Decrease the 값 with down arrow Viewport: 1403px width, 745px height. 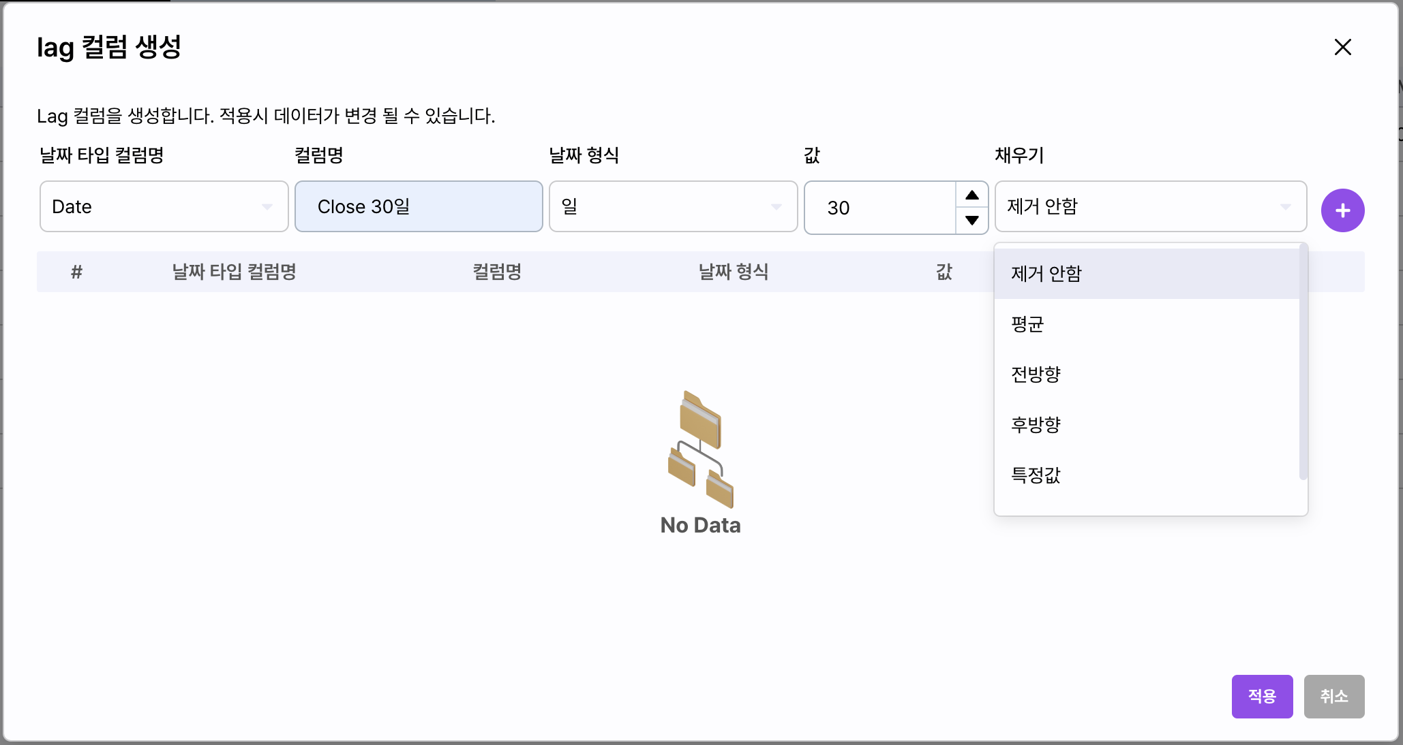(972, 220)
